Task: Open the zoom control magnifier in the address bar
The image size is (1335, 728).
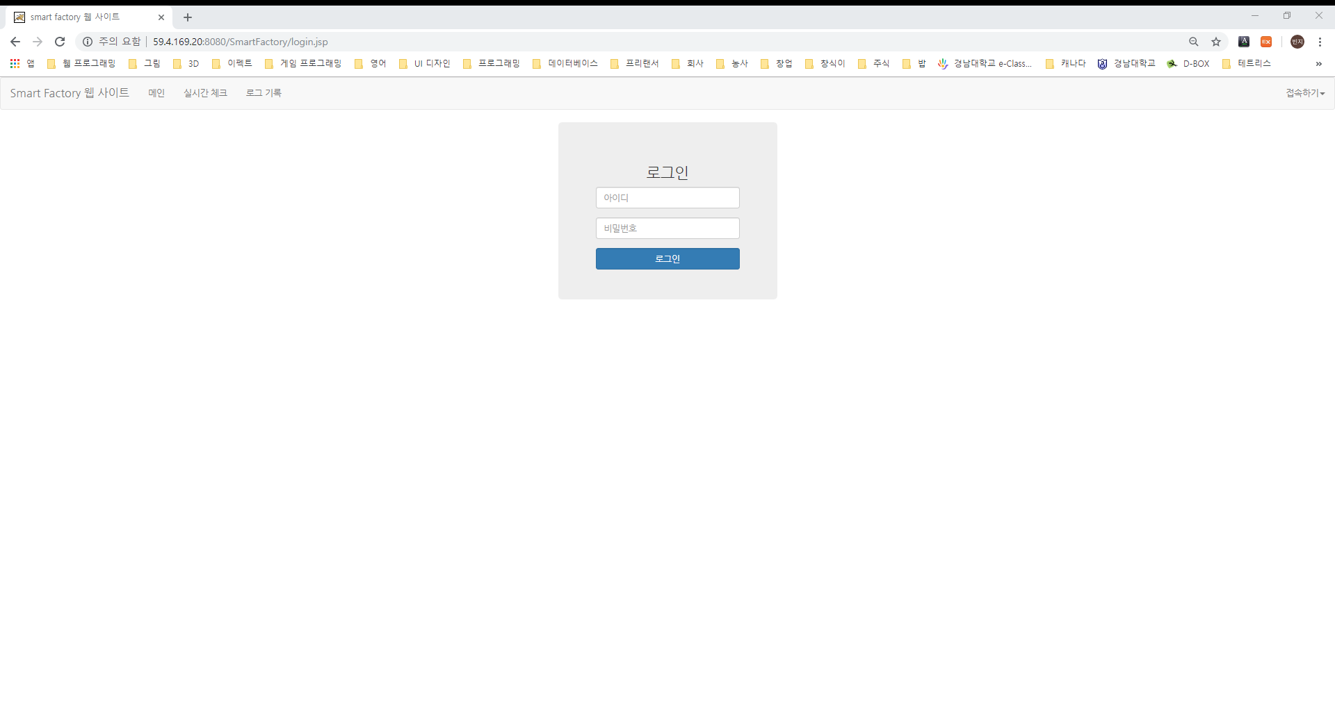Action: (1194, 42)
